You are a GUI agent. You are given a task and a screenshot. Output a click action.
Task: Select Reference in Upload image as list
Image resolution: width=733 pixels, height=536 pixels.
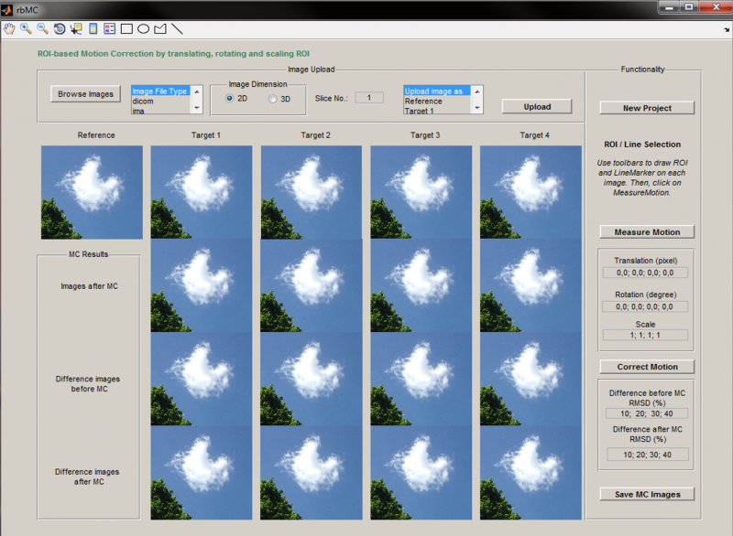point(422,102)
